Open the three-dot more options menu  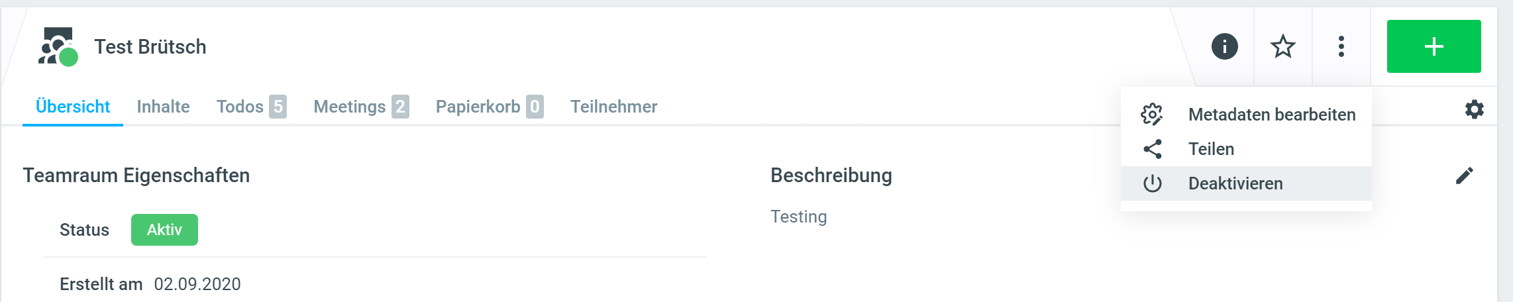[x=1341, y=46]
